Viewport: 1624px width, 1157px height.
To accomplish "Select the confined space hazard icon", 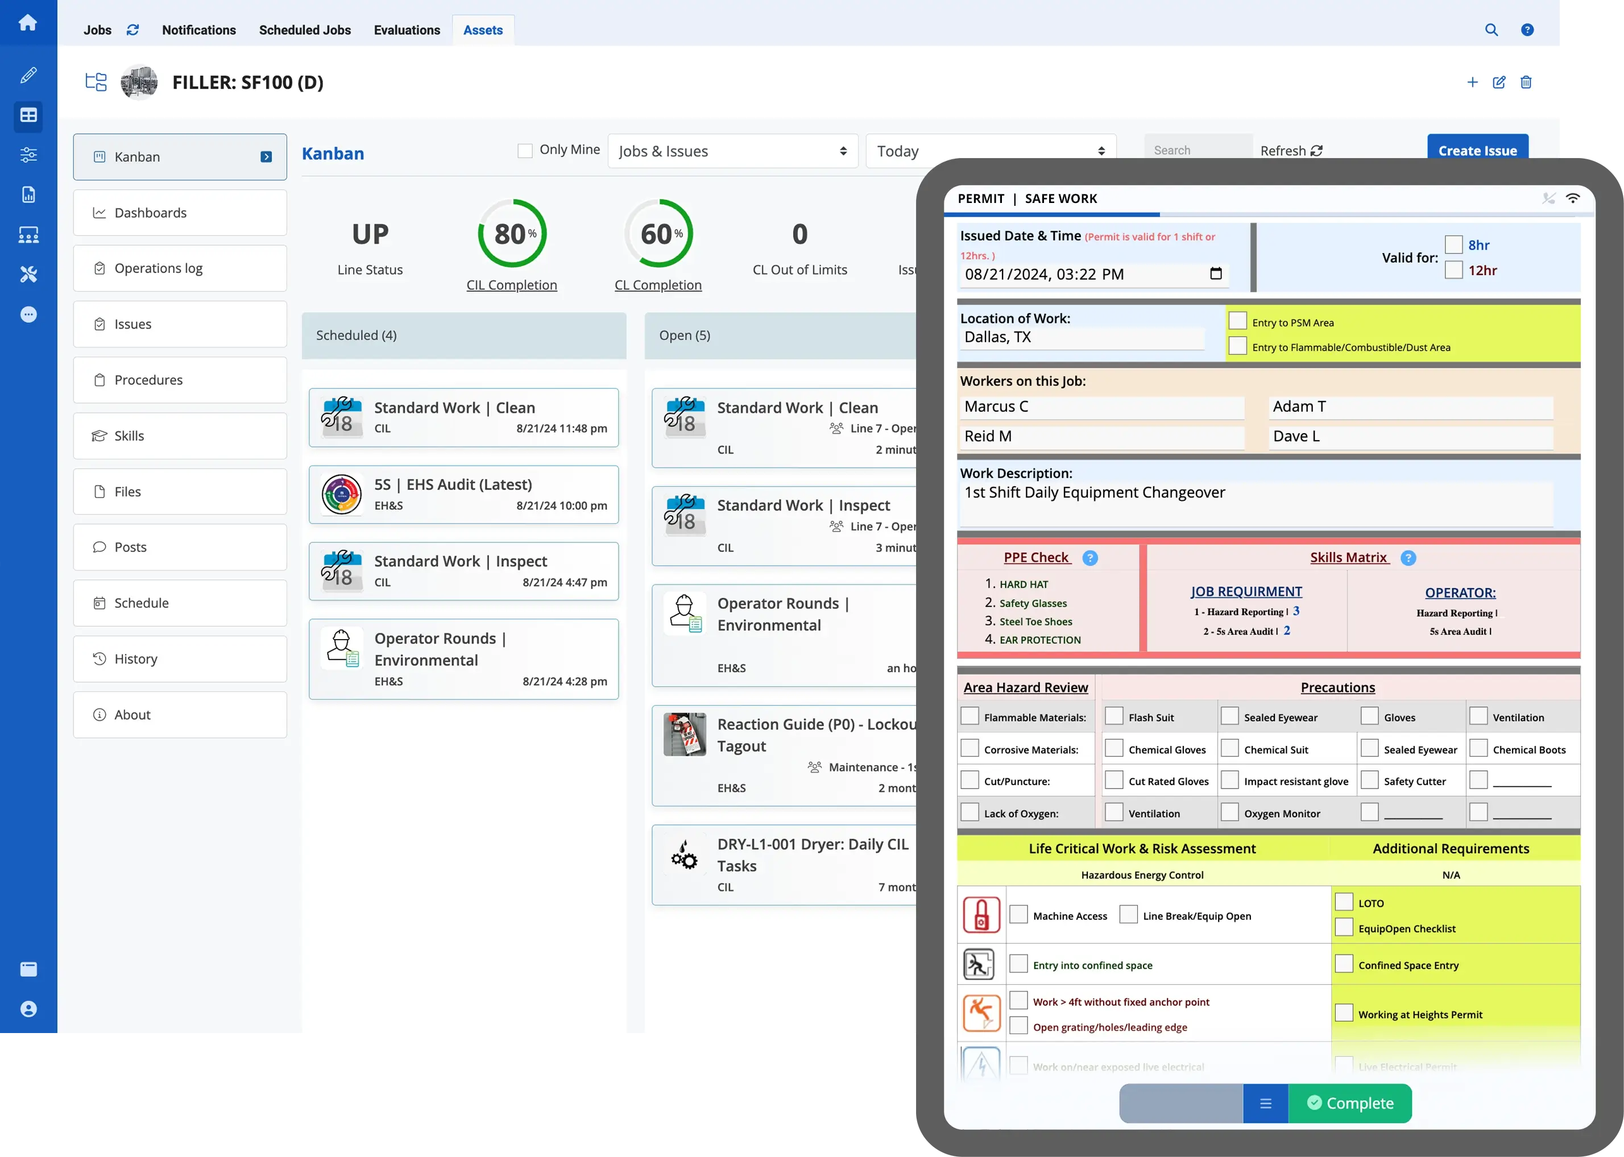I will tap(979, 965).
